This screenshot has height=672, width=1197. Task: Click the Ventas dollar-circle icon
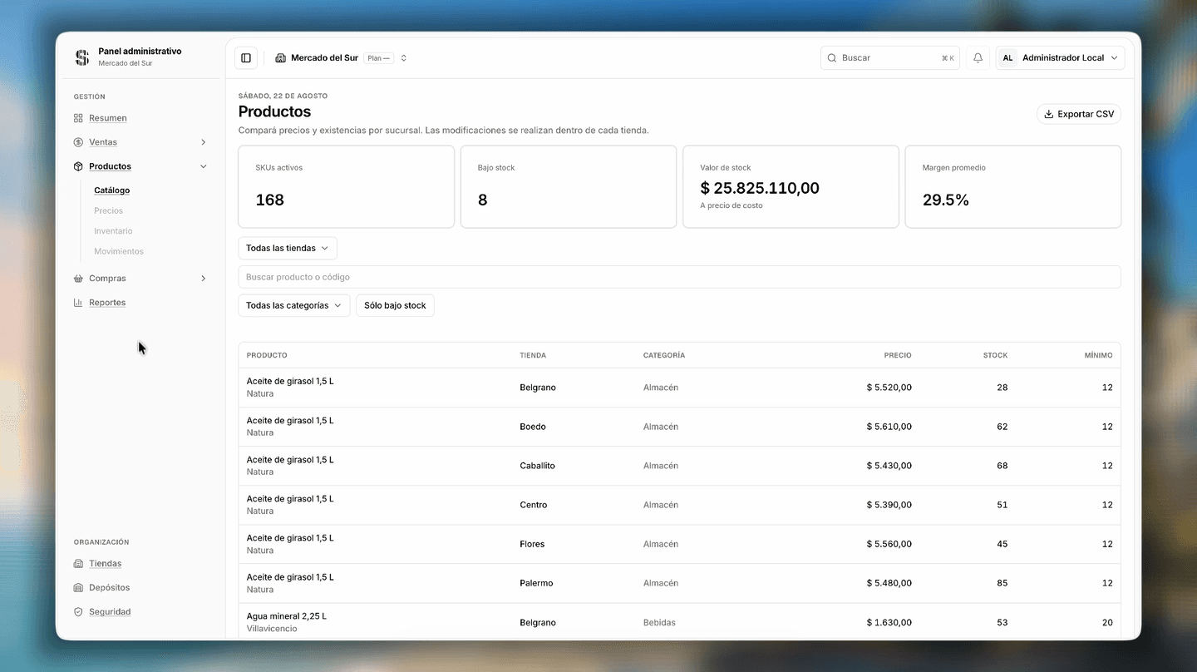coord(78,142)
